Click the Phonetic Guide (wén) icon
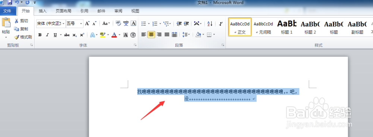373x137 pixels. pos(126,24)
